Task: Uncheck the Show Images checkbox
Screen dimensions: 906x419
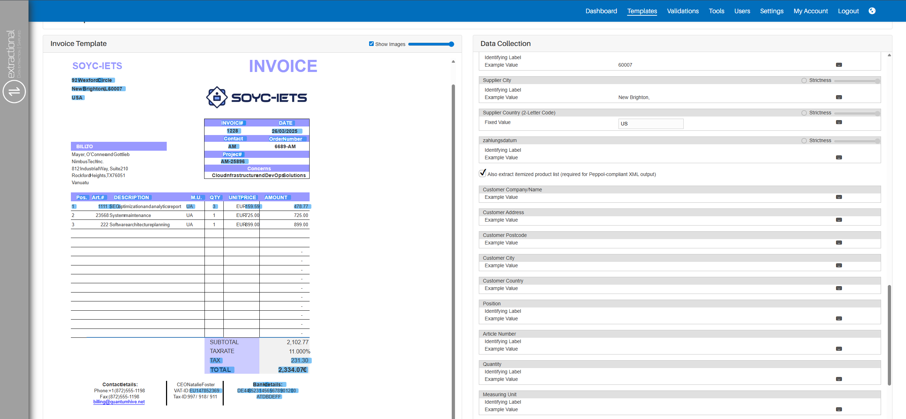Action: [371, 44]
